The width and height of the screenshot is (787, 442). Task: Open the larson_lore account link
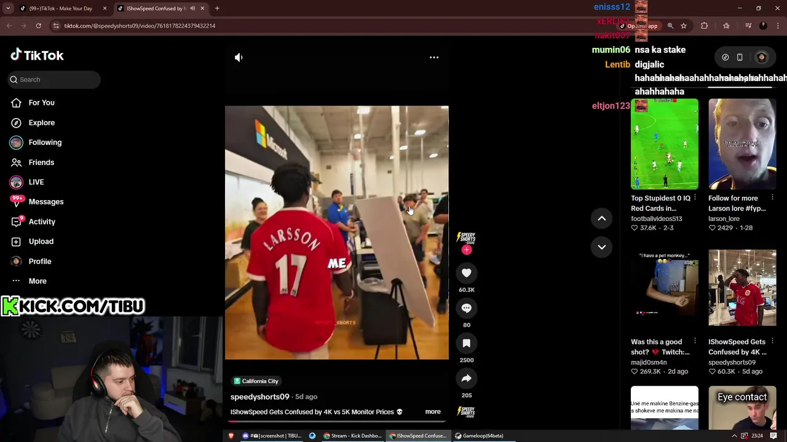[724, 219]
